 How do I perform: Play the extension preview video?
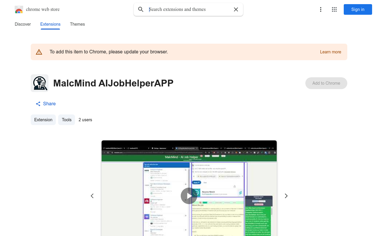(189, 196)
